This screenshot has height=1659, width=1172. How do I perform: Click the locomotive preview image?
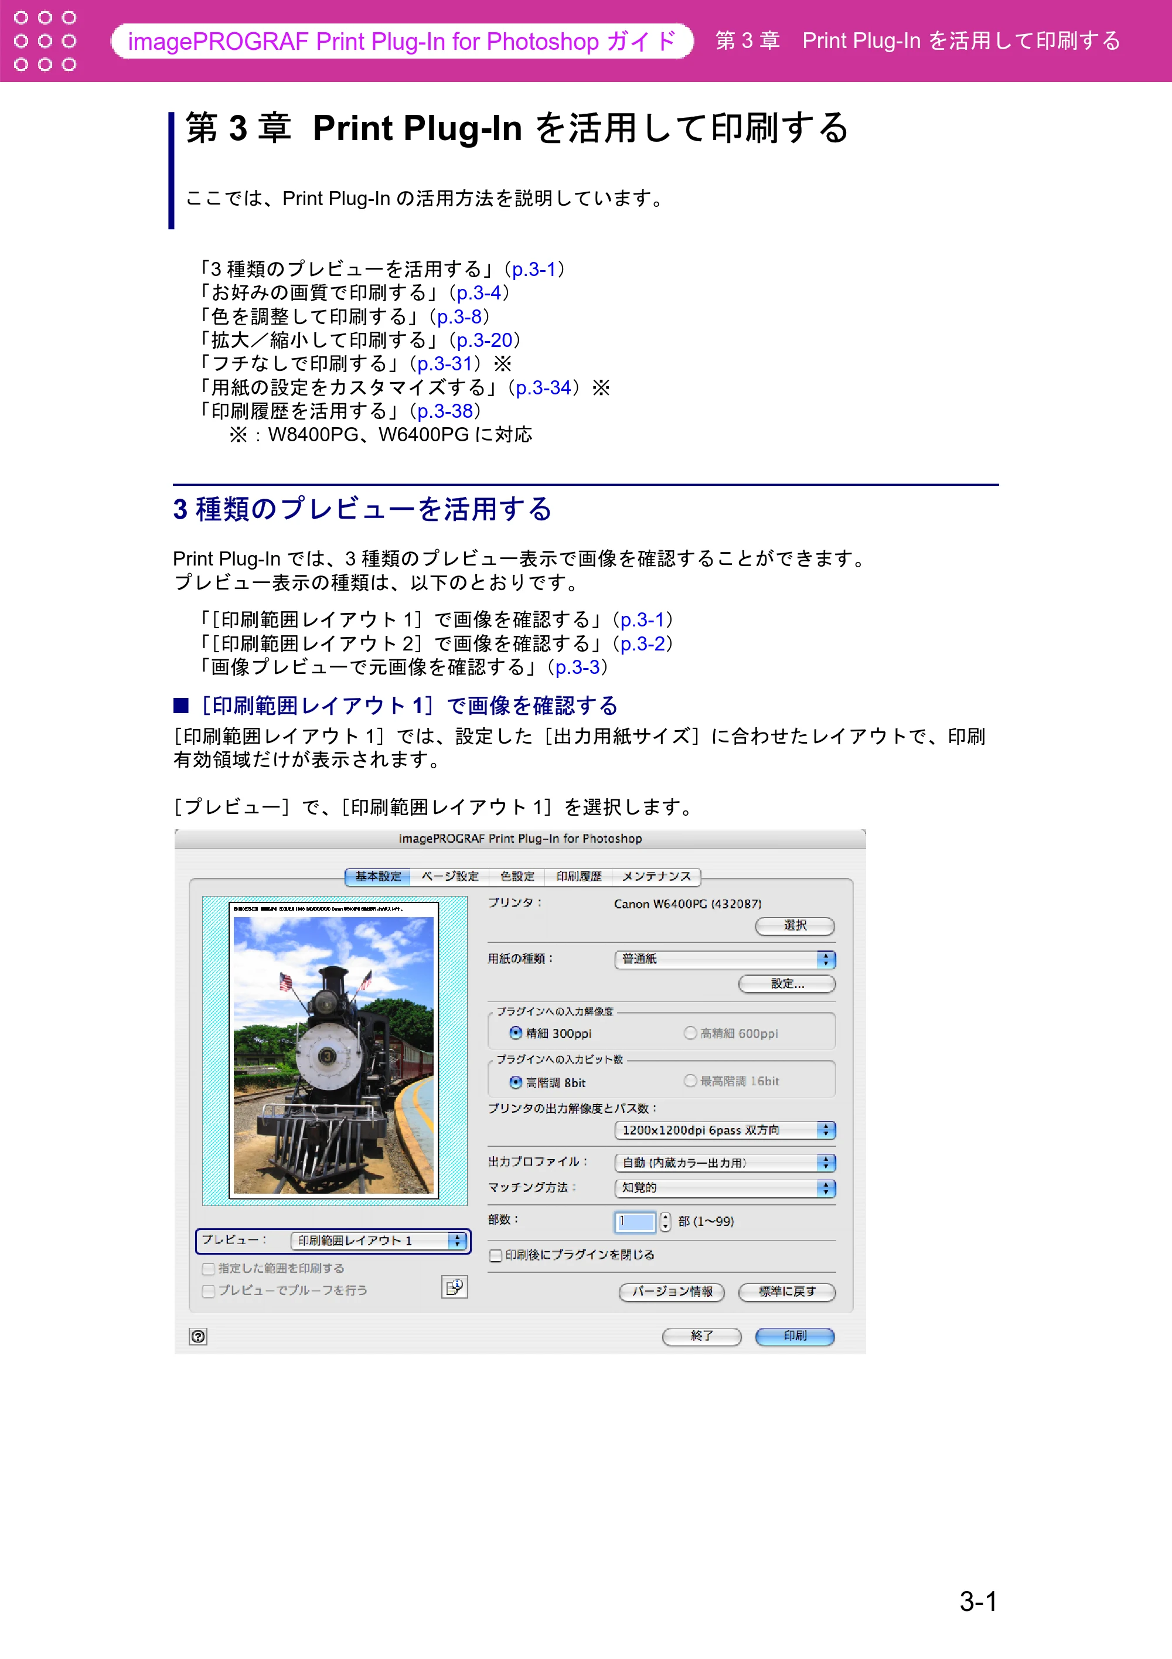(x=334, y=1055)
